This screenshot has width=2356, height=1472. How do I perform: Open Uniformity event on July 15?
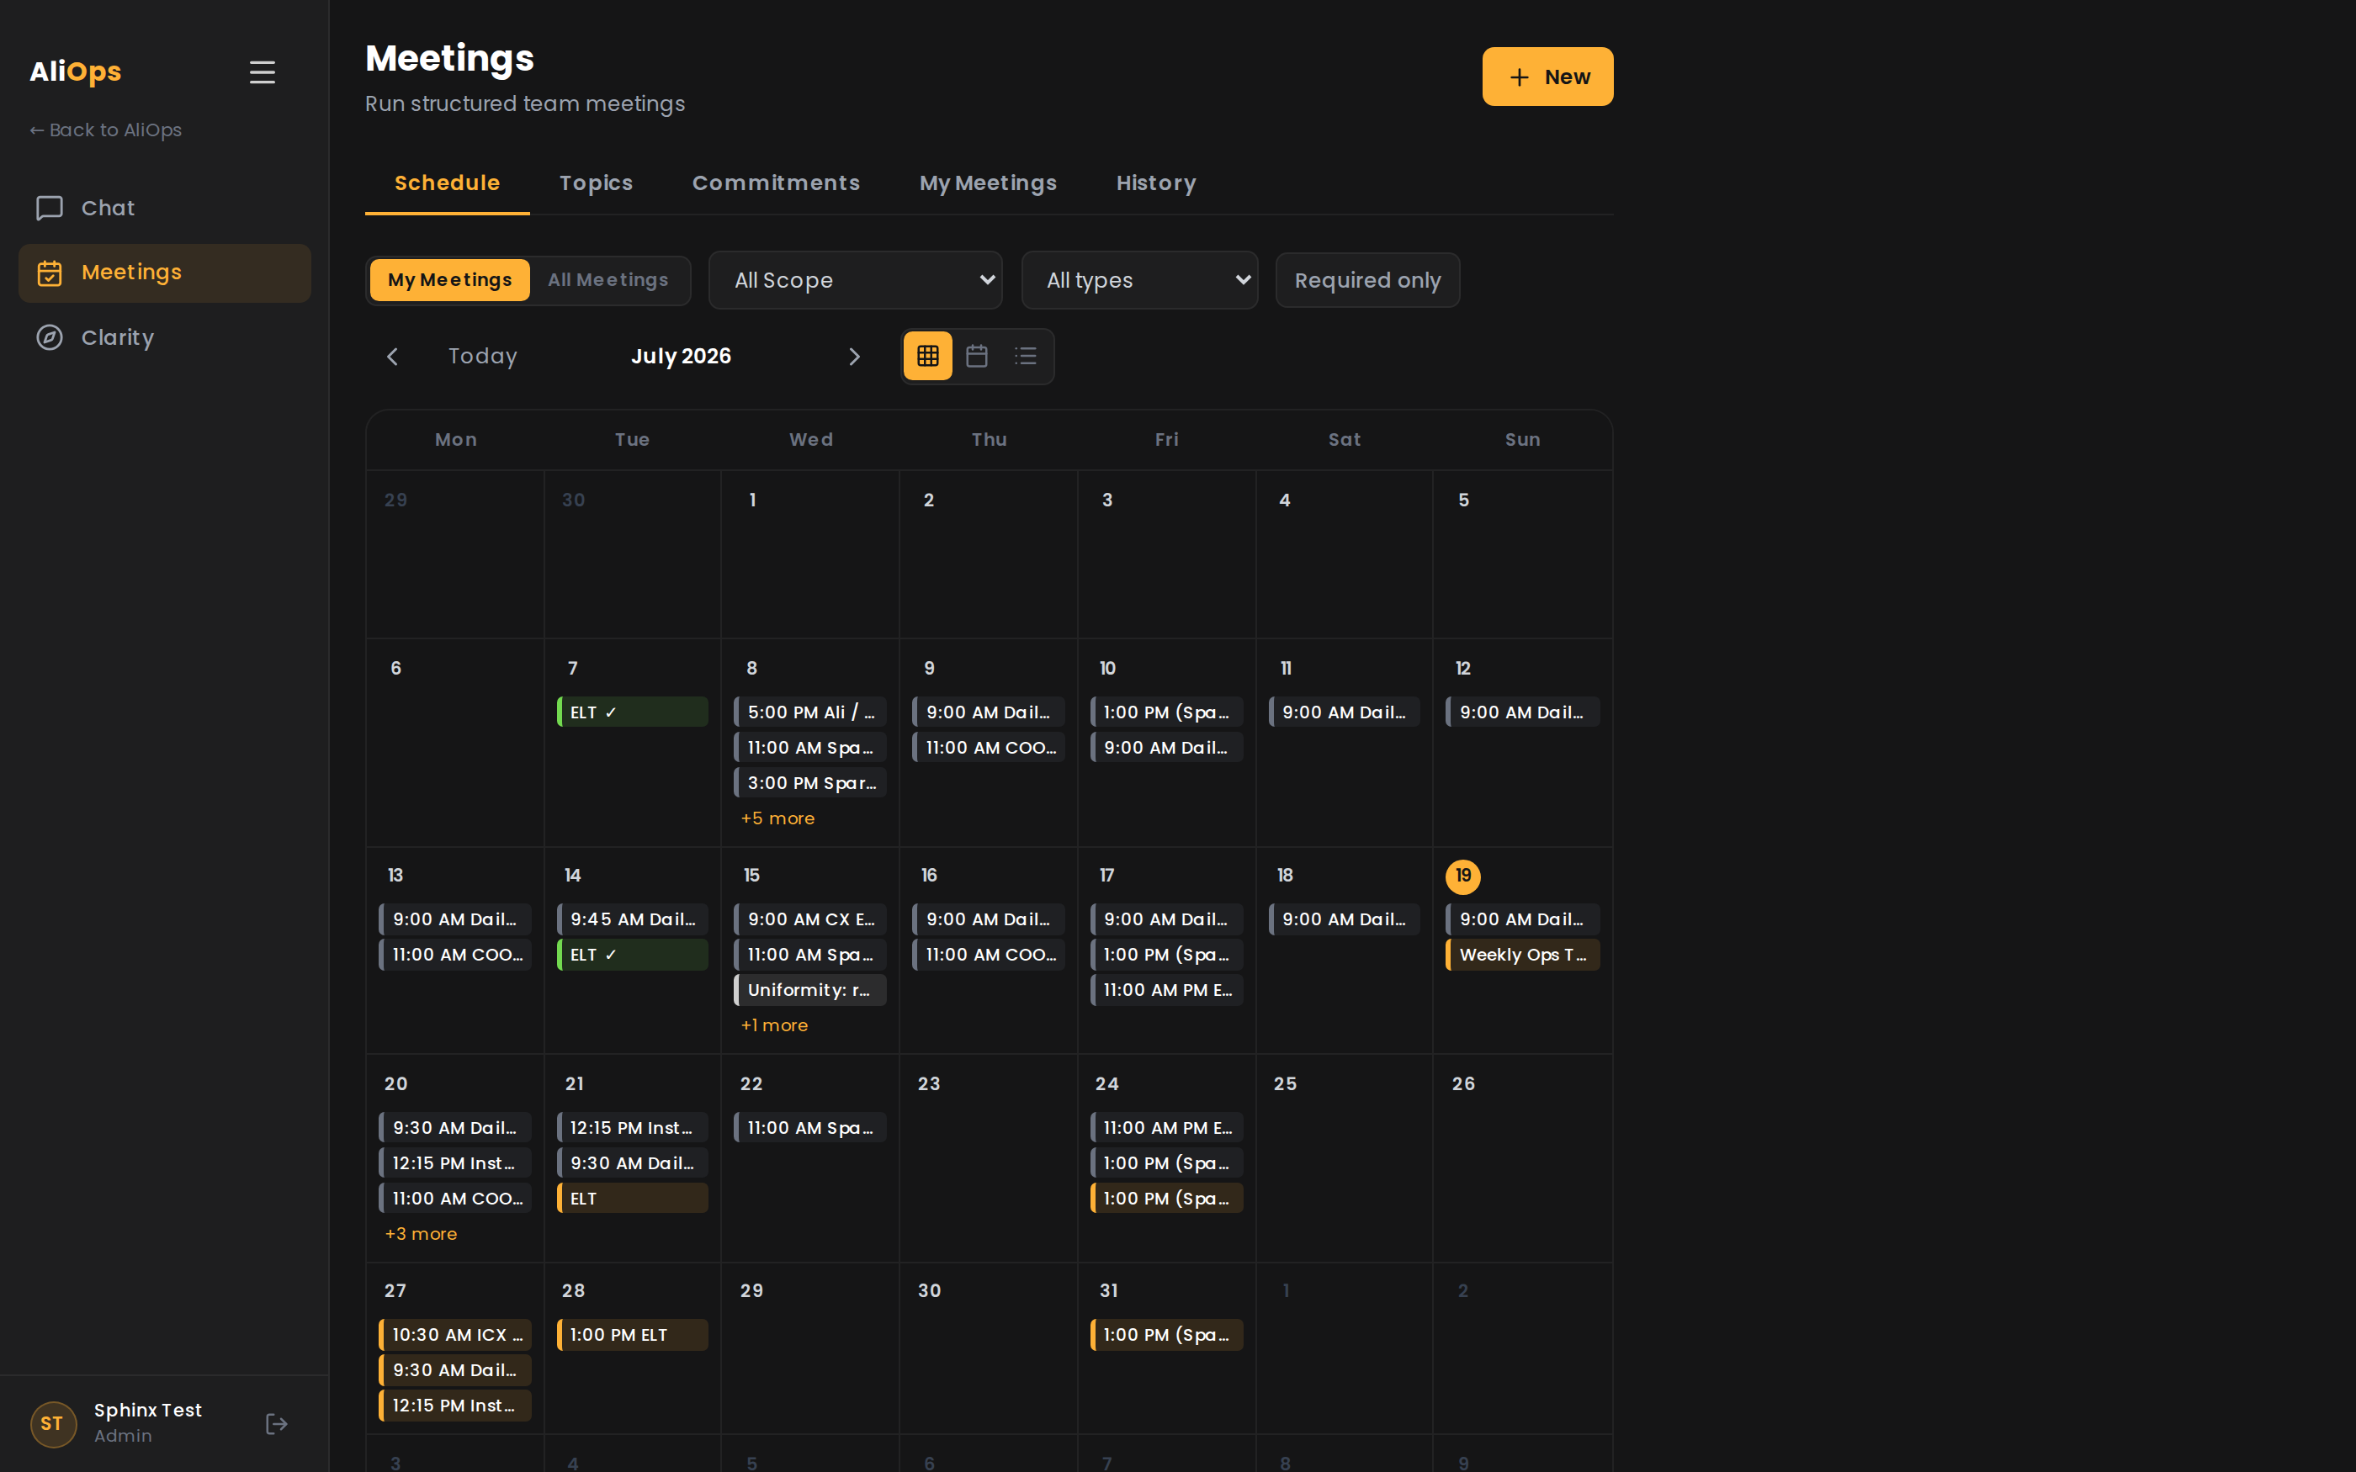click(810, 990)
